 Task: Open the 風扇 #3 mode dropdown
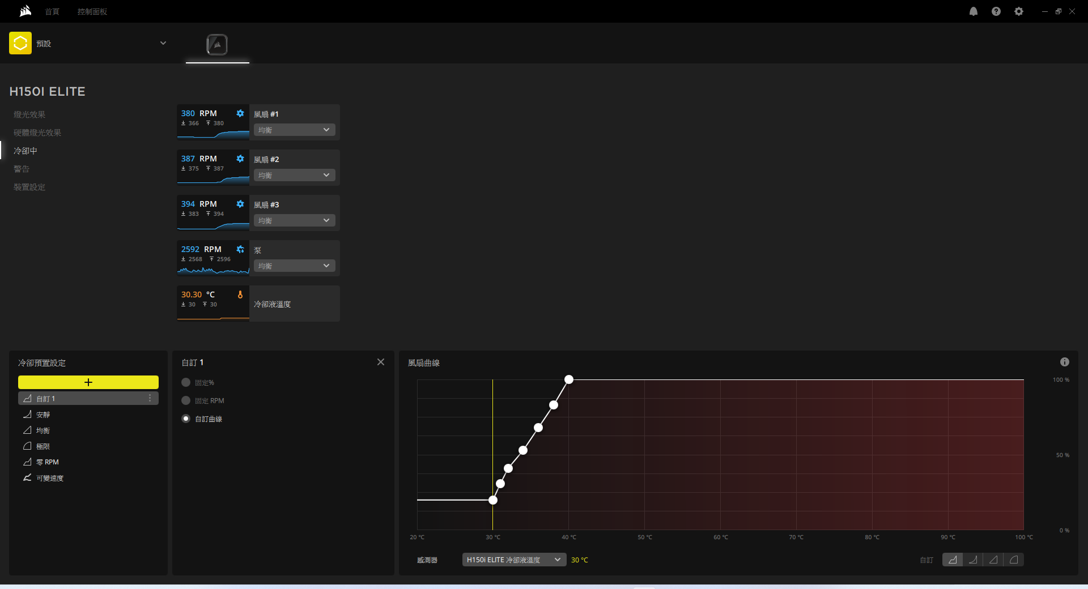(x=294, y=220)
